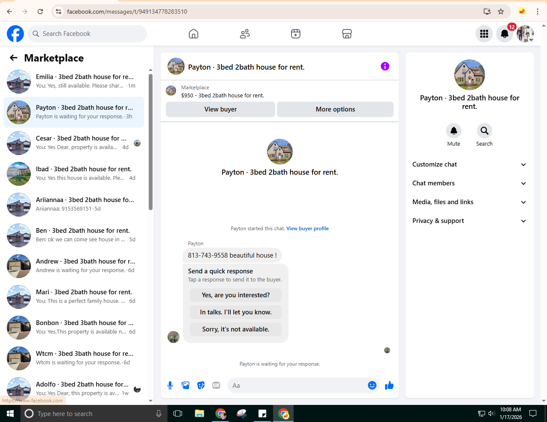The image size is (547, 422).
Task: Open the emoji picker smiley icon
Action: pos(372,385)
